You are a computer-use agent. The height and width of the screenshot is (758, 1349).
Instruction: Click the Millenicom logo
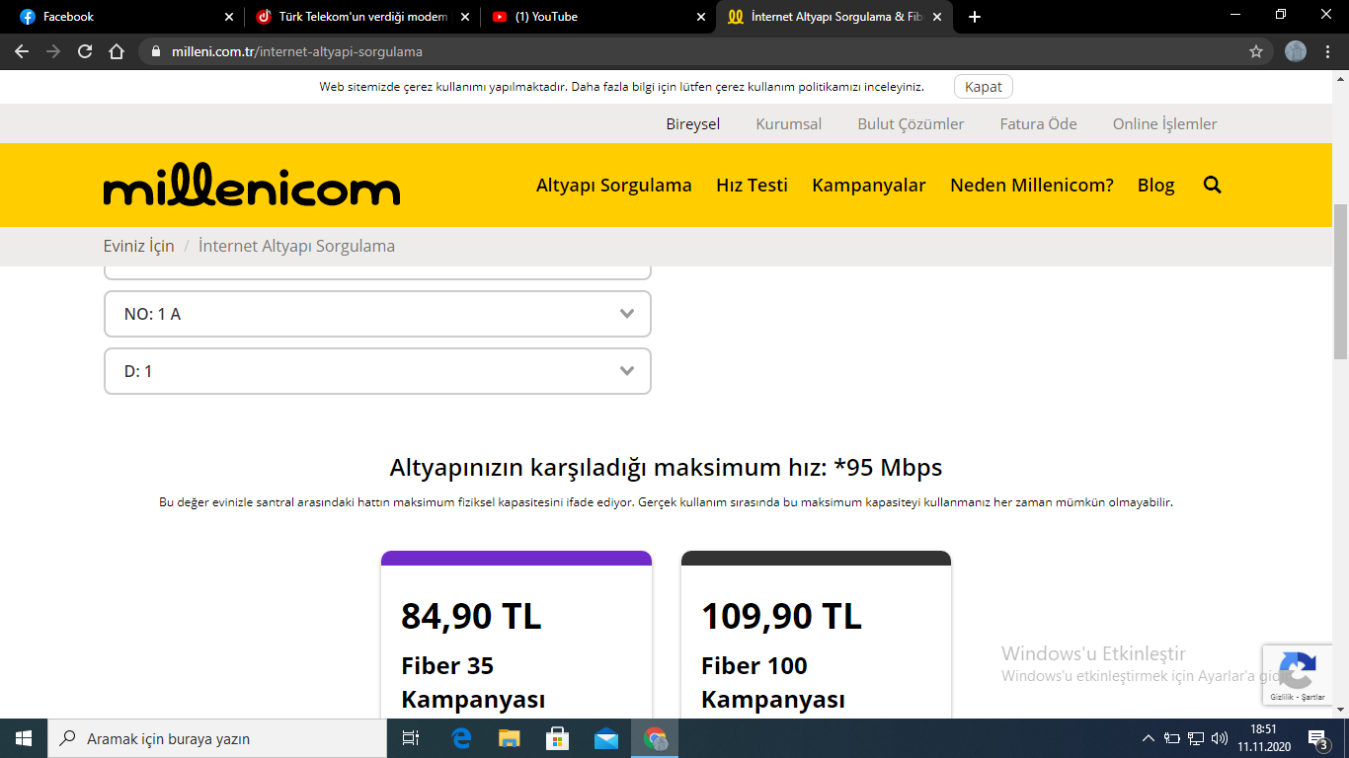coord(252,185)
